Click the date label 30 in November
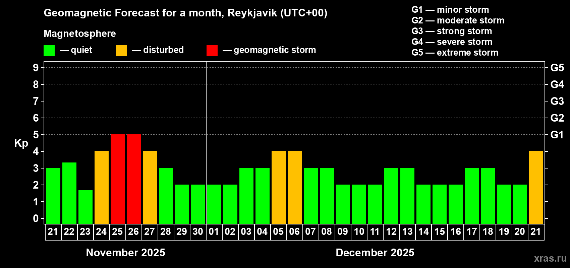Image resolution: width=570 pixels, height=268 pixels. tap(198, 232)
